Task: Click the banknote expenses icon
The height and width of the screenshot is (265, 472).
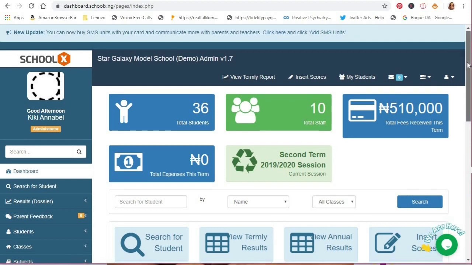Action: pos(128,162)
